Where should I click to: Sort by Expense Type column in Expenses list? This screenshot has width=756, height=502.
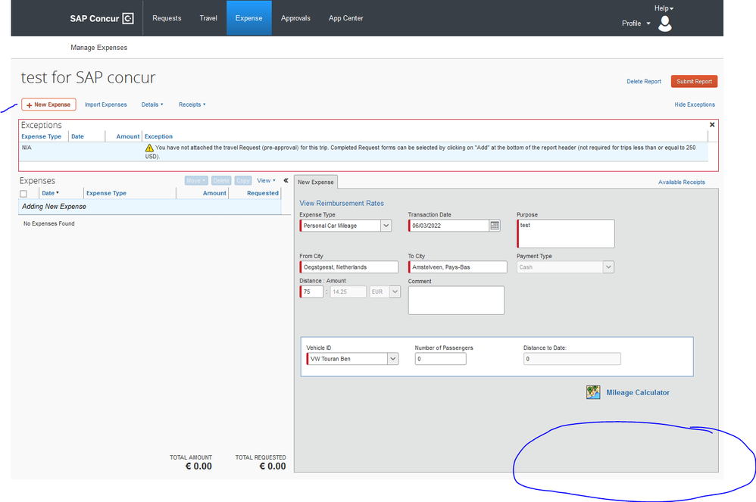point(106,193)
